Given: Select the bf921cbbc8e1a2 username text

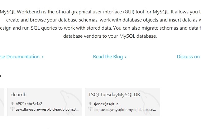Looking at the screenshot, I should tap(29, 103).
